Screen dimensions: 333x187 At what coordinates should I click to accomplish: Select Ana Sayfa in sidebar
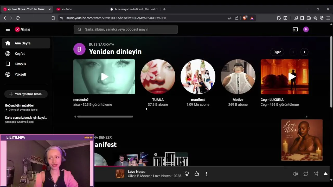point(26,43)
